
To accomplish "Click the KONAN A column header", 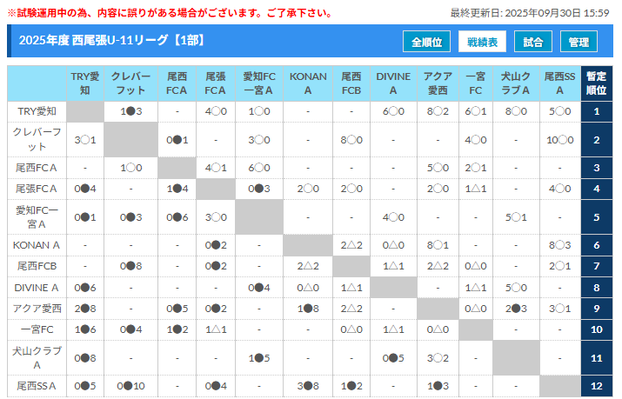I will point(308,83).
